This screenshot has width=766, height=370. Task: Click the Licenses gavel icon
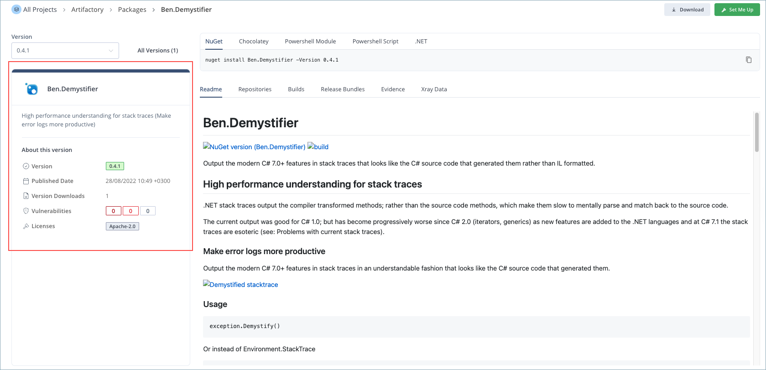(26, 226)
